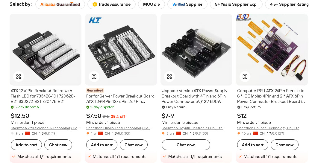The width and height of the screenshot is (309, 163).
Task: Toggle the Alibaba Guaranteed filter
Action: 60,4
